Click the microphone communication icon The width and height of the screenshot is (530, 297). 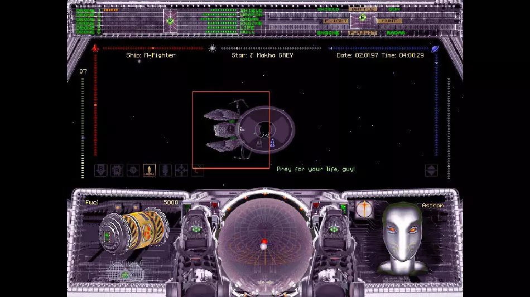165,170
